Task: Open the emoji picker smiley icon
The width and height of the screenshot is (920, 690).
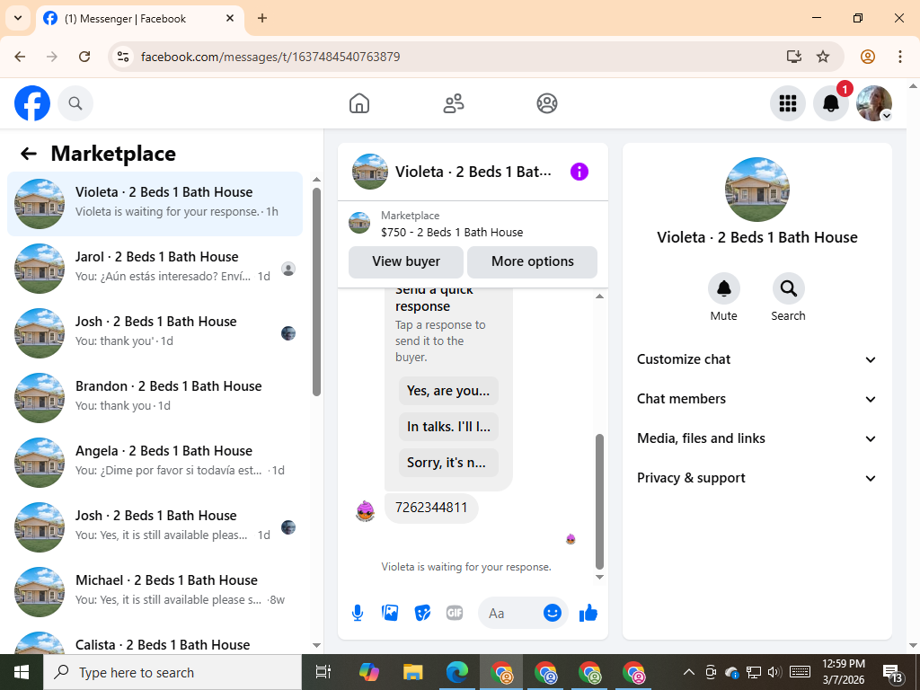Action: coord(553,613)
